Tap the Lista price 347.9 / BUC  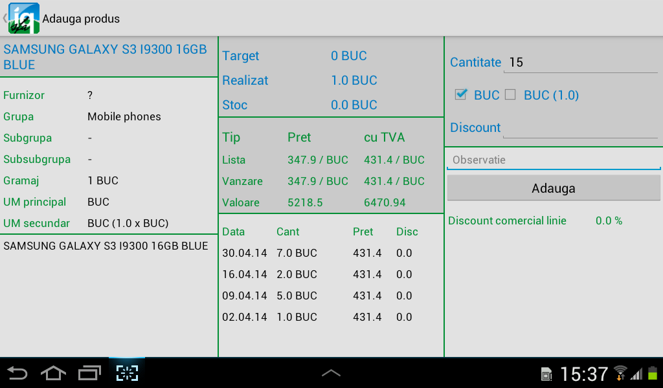[x=318, y=160]
